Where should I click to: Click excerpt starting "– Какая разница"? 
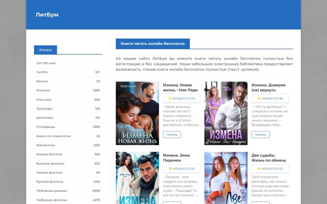pyautogui.click(x=181, y=116)
